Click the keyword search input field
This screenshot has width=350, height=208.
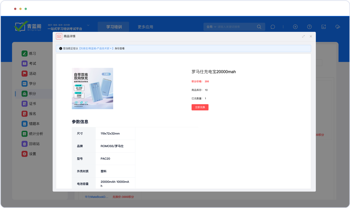point(235,27)
